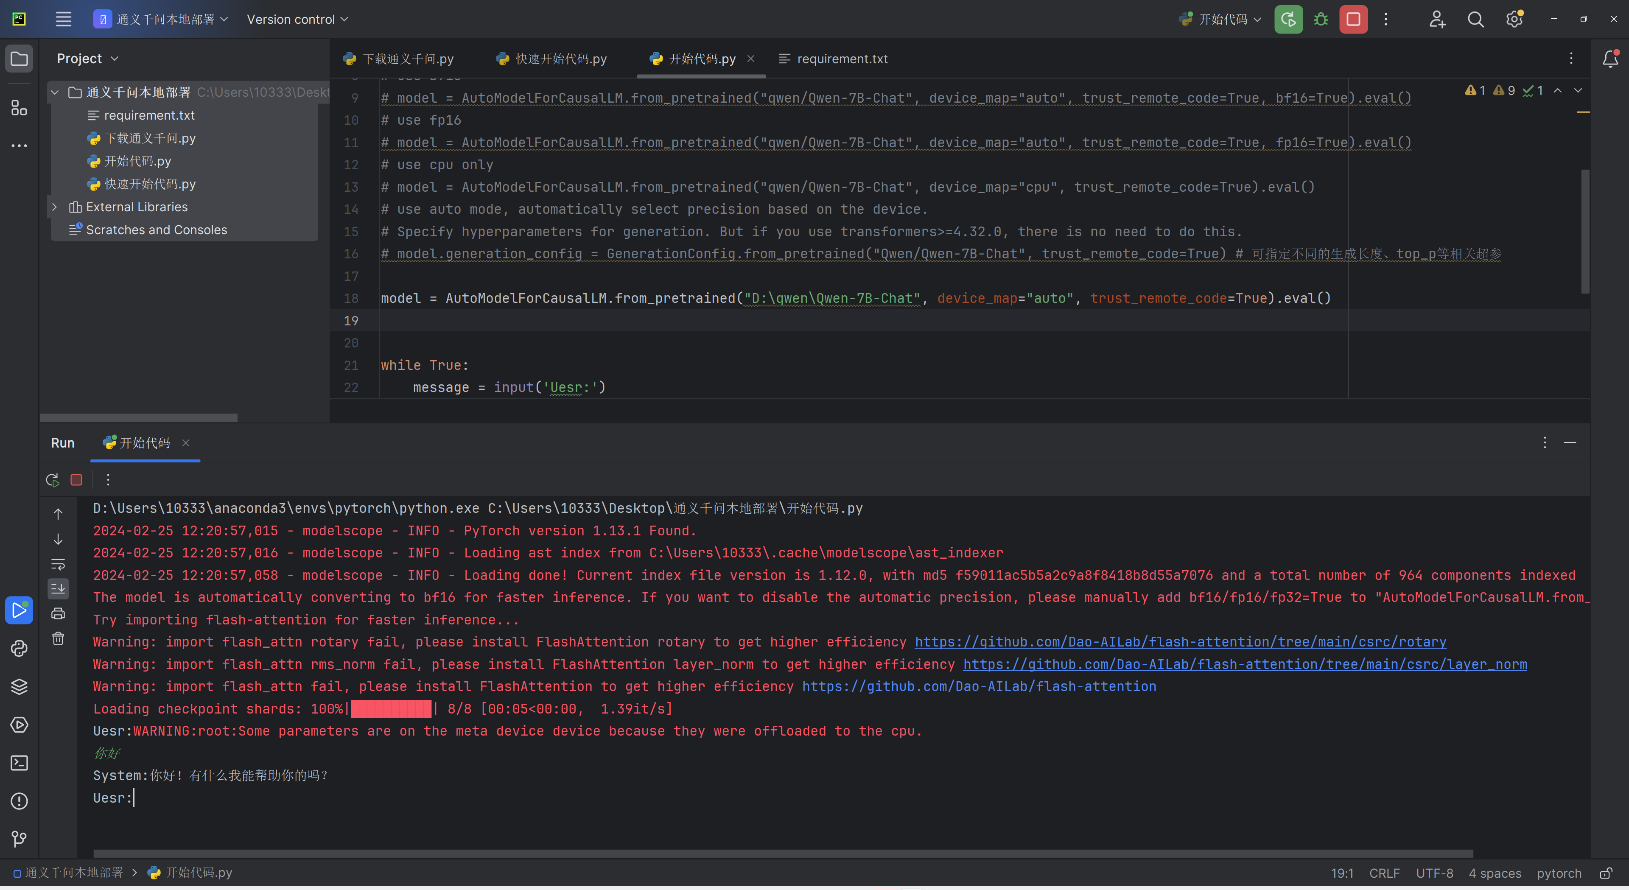Open flash-attention layer_norm GitHub link
The image size is (1629, 890).
(1245, 664)
